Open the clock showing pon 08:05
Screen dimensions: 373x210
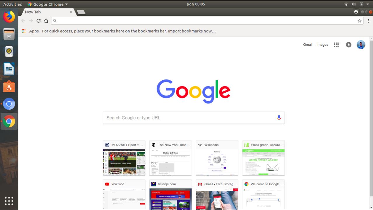click(x=196, y=4)
